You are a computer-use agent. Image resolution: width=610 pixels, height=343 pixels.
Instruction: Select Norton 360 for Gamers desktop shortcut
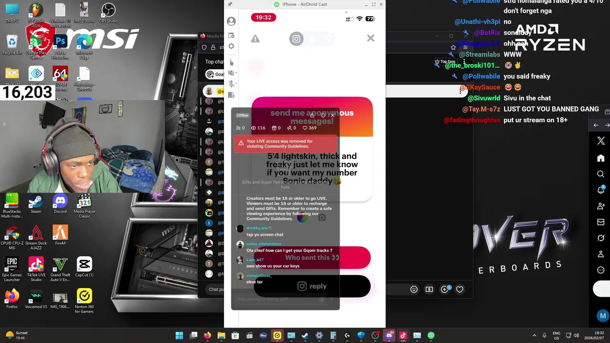coord(84,300)
